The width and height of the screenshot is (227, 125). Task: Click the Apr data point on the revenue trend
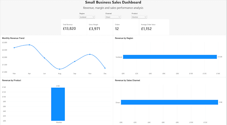tap(29, 45)
